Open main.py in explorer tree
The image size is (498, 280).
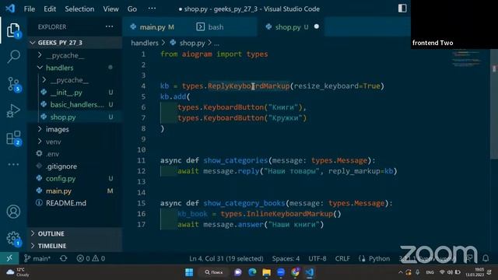tap(58, 191)
